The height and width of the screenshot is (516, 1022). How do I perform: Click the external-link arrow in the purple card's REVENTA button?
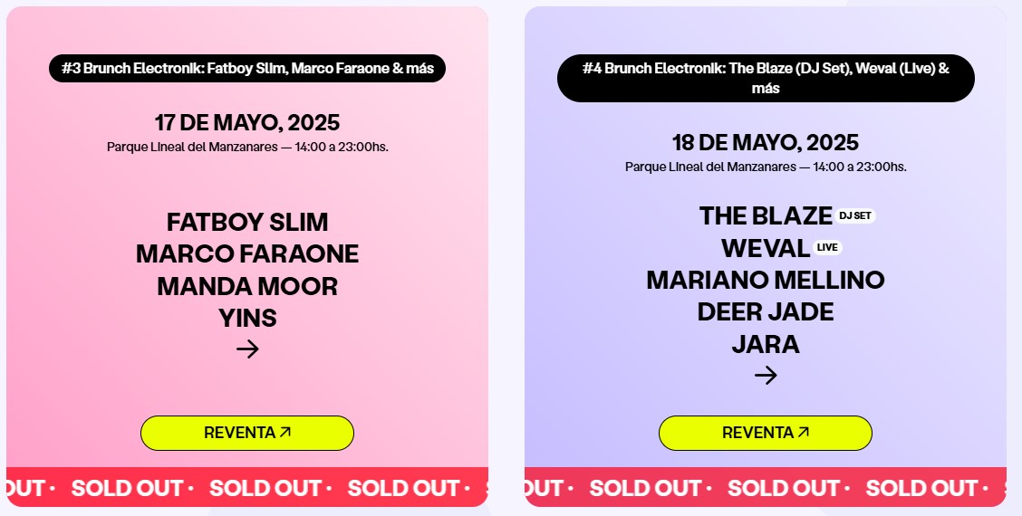[803, 432]
